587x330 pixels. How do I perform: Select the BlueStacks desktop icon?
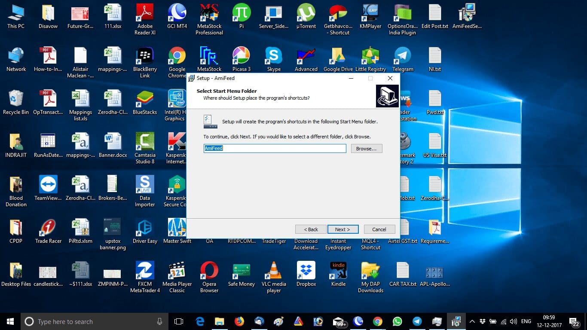[x=145, y=102]
